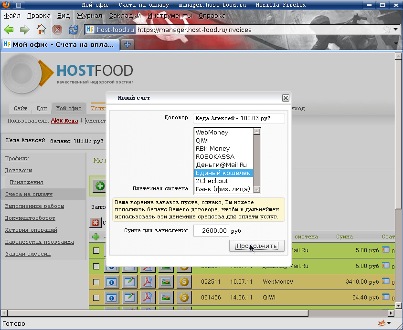Image resolution: width=403 pixels, height=330 pixels.
Task: Select WebMoney payment system
Action: pyautogui.click(x=223, y=133)
